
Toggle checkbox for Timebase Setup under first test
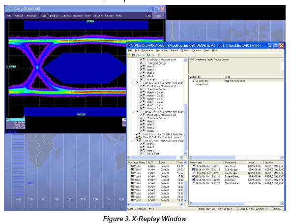(141, 63)
